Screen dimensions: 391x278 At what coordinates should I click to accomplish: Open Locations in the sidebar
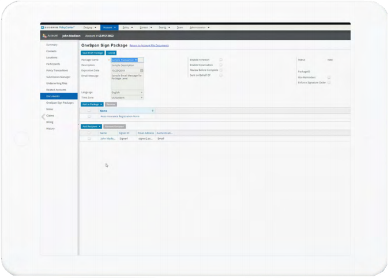[x=52, y=58]
